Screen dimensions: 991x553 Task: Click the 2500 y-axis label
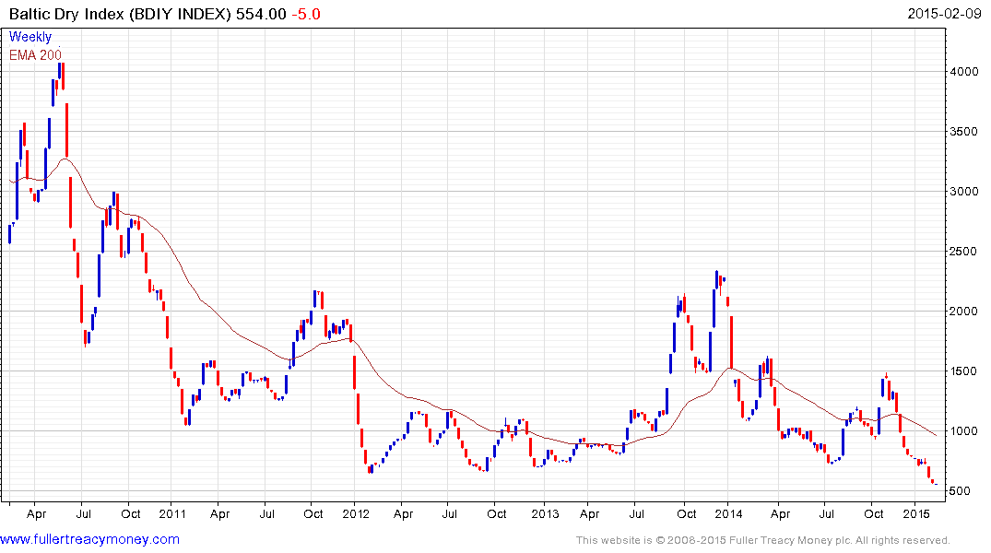click(964, 252)
